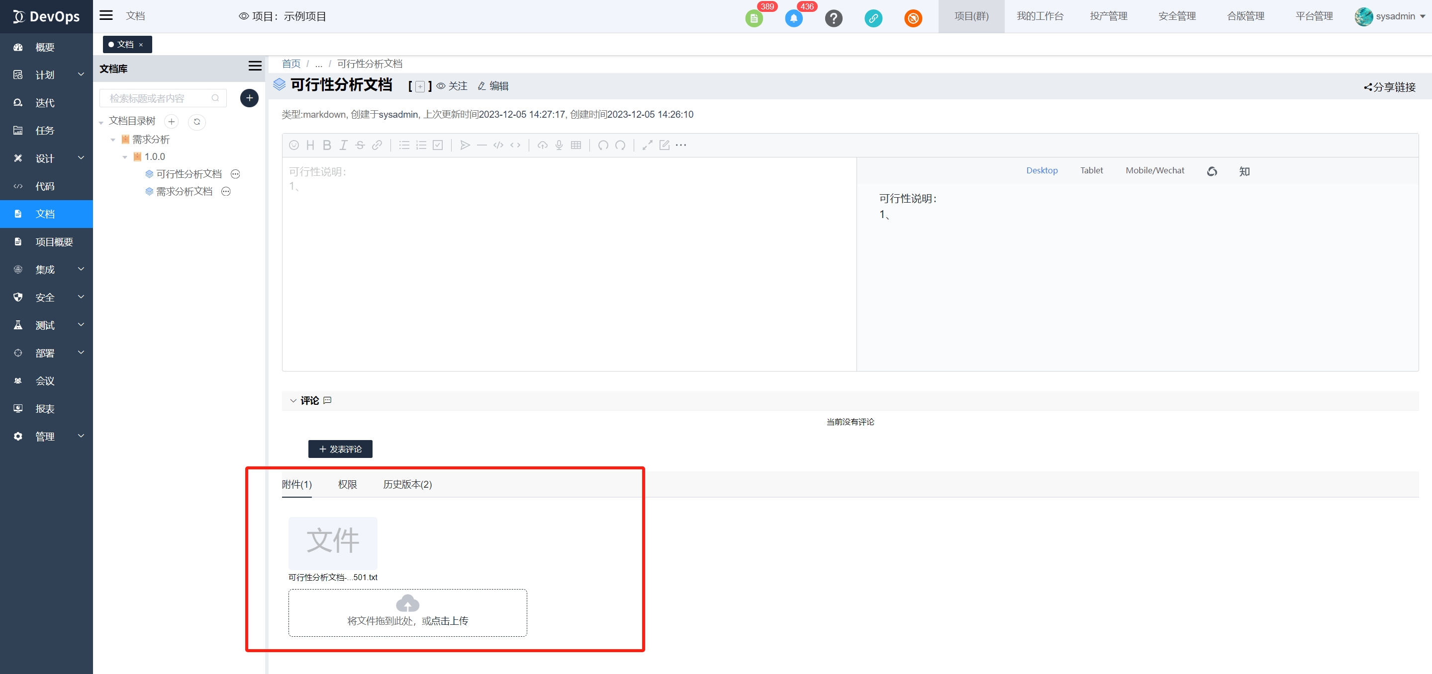Open the 我的工作台 top menu
Viewport: 1432px width, 674px height.
coord(1040,16)
